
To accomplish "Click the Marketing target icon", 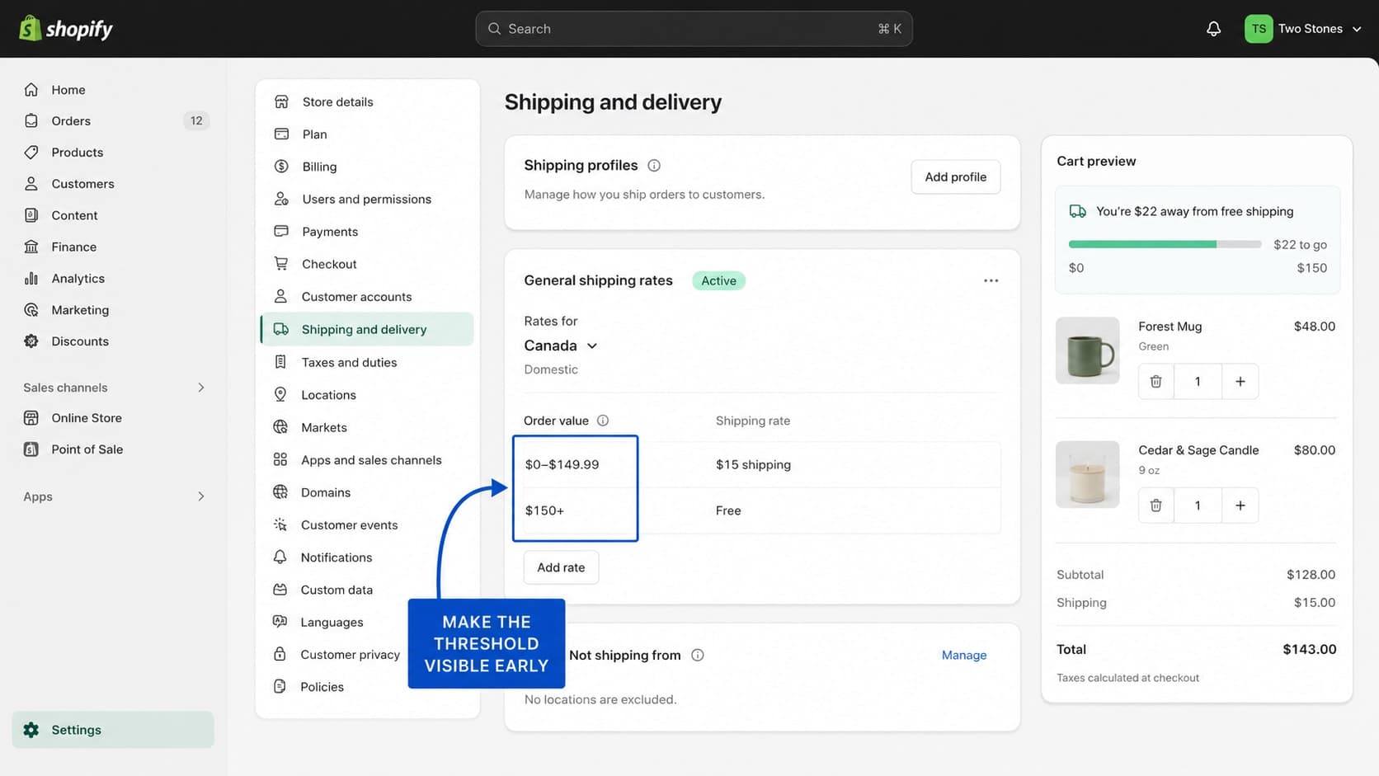I will click(31, 309).
